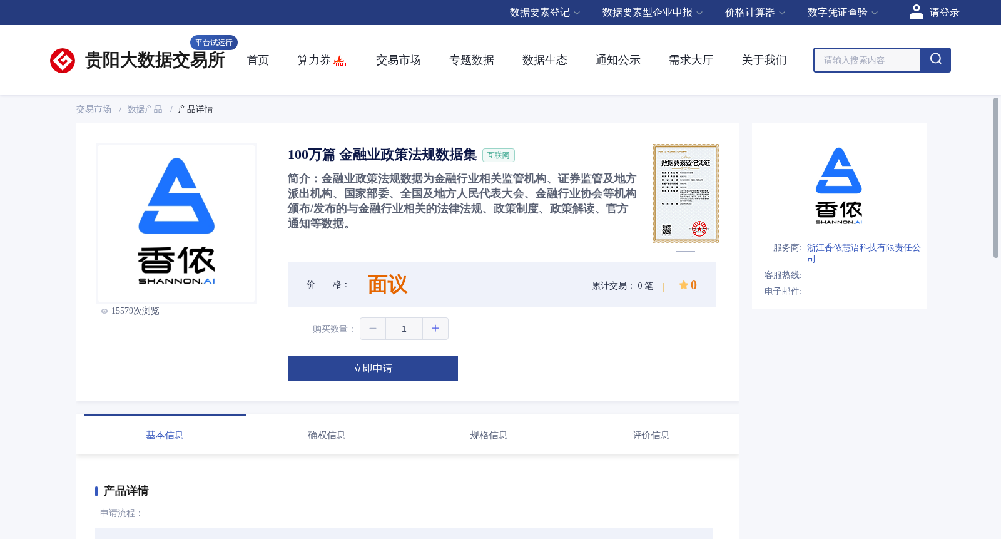Click the orange star favorite icon
The image size is (1001, 539).
click(684, 285)
